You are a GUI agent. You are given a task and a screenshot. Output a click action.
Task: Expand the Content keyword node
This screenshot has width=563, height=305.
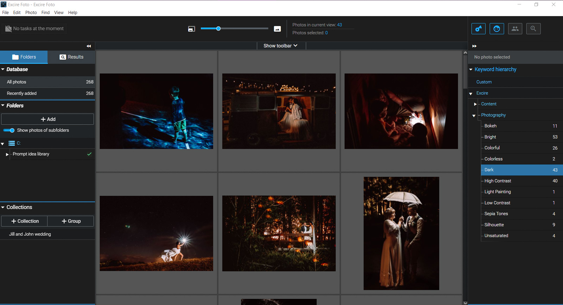click(475, 104)
